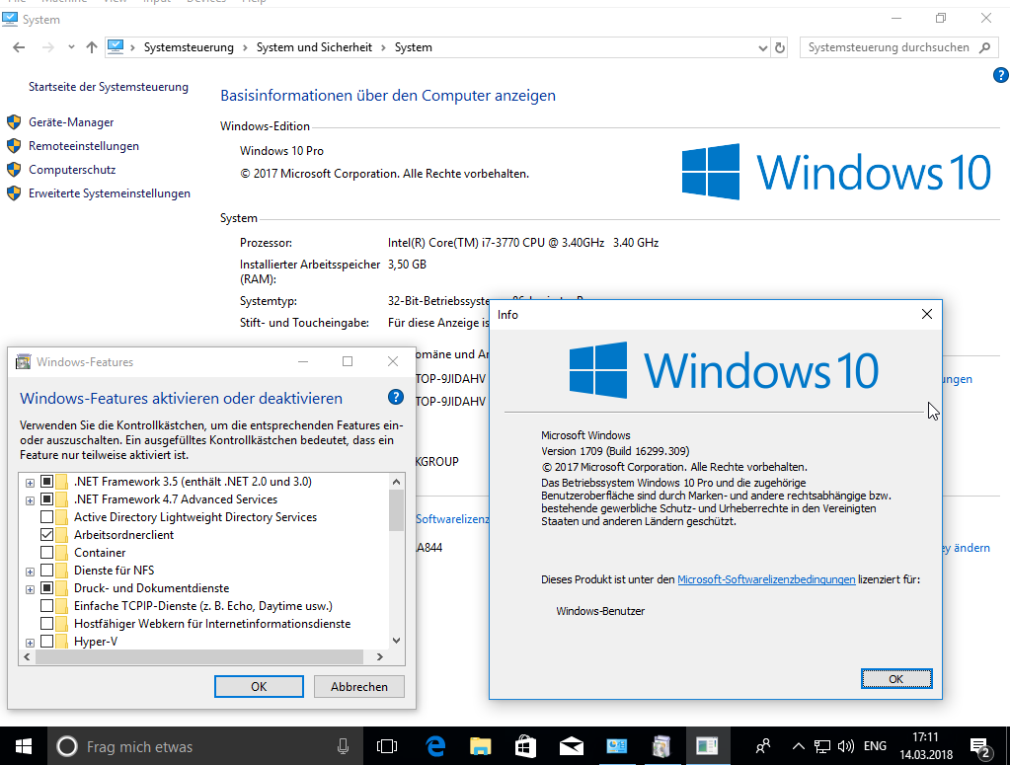Click System breadcrumb segment
This screenshot has width=1010, height=765.
[x=414, y=47]
